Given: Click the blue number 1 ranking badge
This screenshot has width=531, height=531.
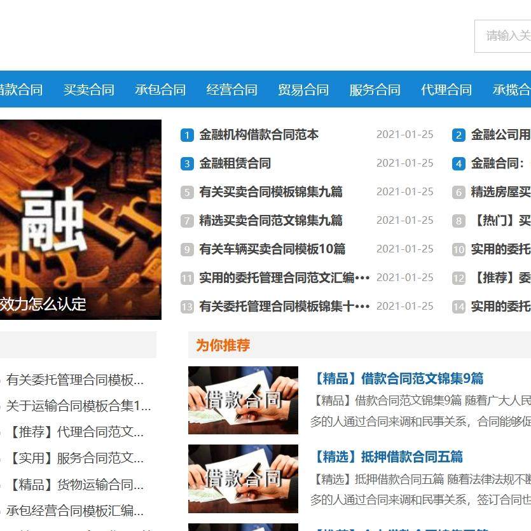Looking at the screenshot, I should pyautogui.click(x=186, y=135).
